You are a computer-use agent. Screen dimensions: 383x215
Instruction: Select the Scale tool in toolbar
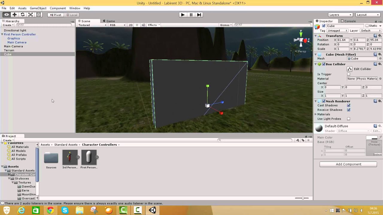tap(31, 15)
